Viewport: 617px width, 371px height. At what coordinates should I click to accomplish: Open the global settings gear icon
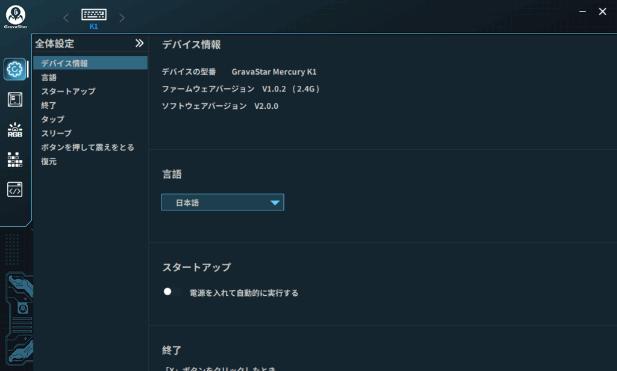click(15, 69)
